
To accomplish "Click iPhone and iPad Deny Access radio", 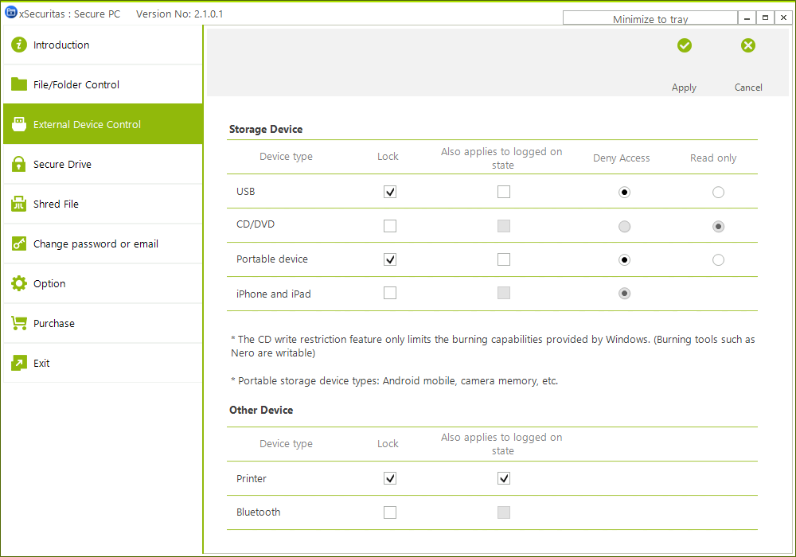I will [624, 294].
